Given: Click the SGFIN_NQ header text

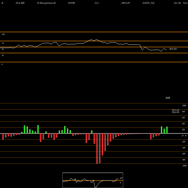Looking at the screenshot, I should 149,3.
